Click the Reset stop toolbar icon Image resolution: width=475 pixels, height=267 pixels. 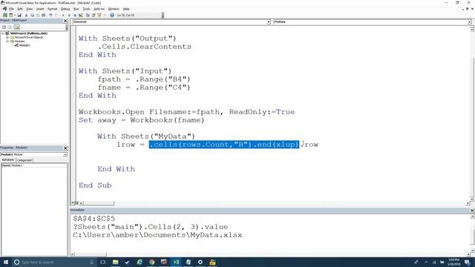coord(75,15)
